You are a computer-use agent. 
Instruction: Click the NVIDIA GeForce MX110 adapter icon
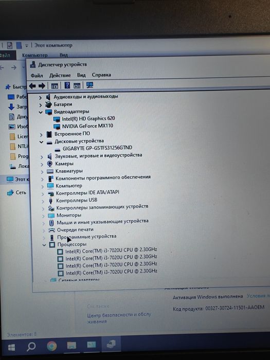pos(57,127)
